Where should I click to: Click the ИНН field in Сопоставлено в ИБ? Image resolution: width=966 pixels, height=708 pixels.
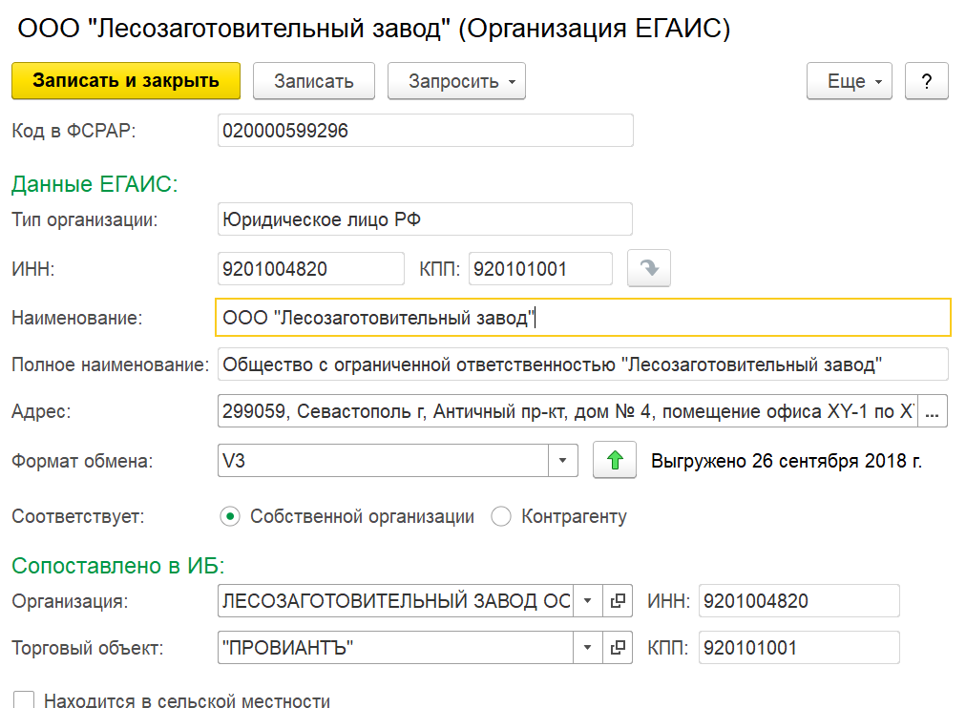coord(799,601)
